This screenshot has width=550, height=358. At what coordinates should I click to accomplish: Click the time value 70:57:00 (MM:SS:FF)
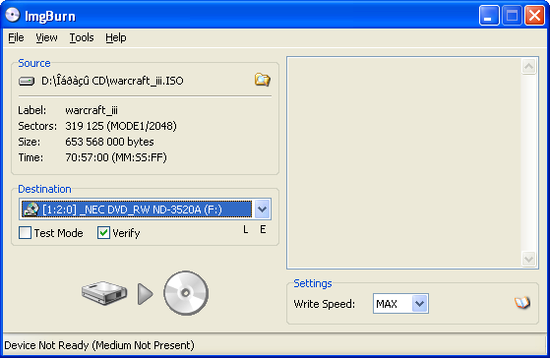click(x=116, y=157)
